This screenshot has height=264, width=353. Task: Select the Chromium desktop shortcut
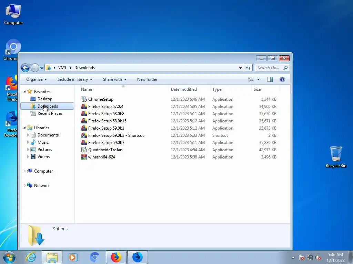pyautogui.click(x=11, y=50)
